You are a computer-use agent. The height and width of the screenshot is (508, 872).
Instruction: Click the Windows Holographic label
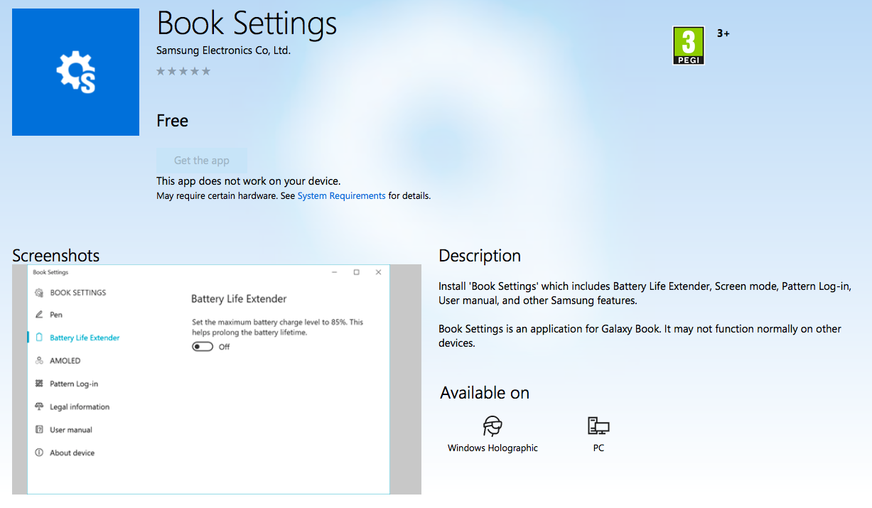tap(492, 448)
